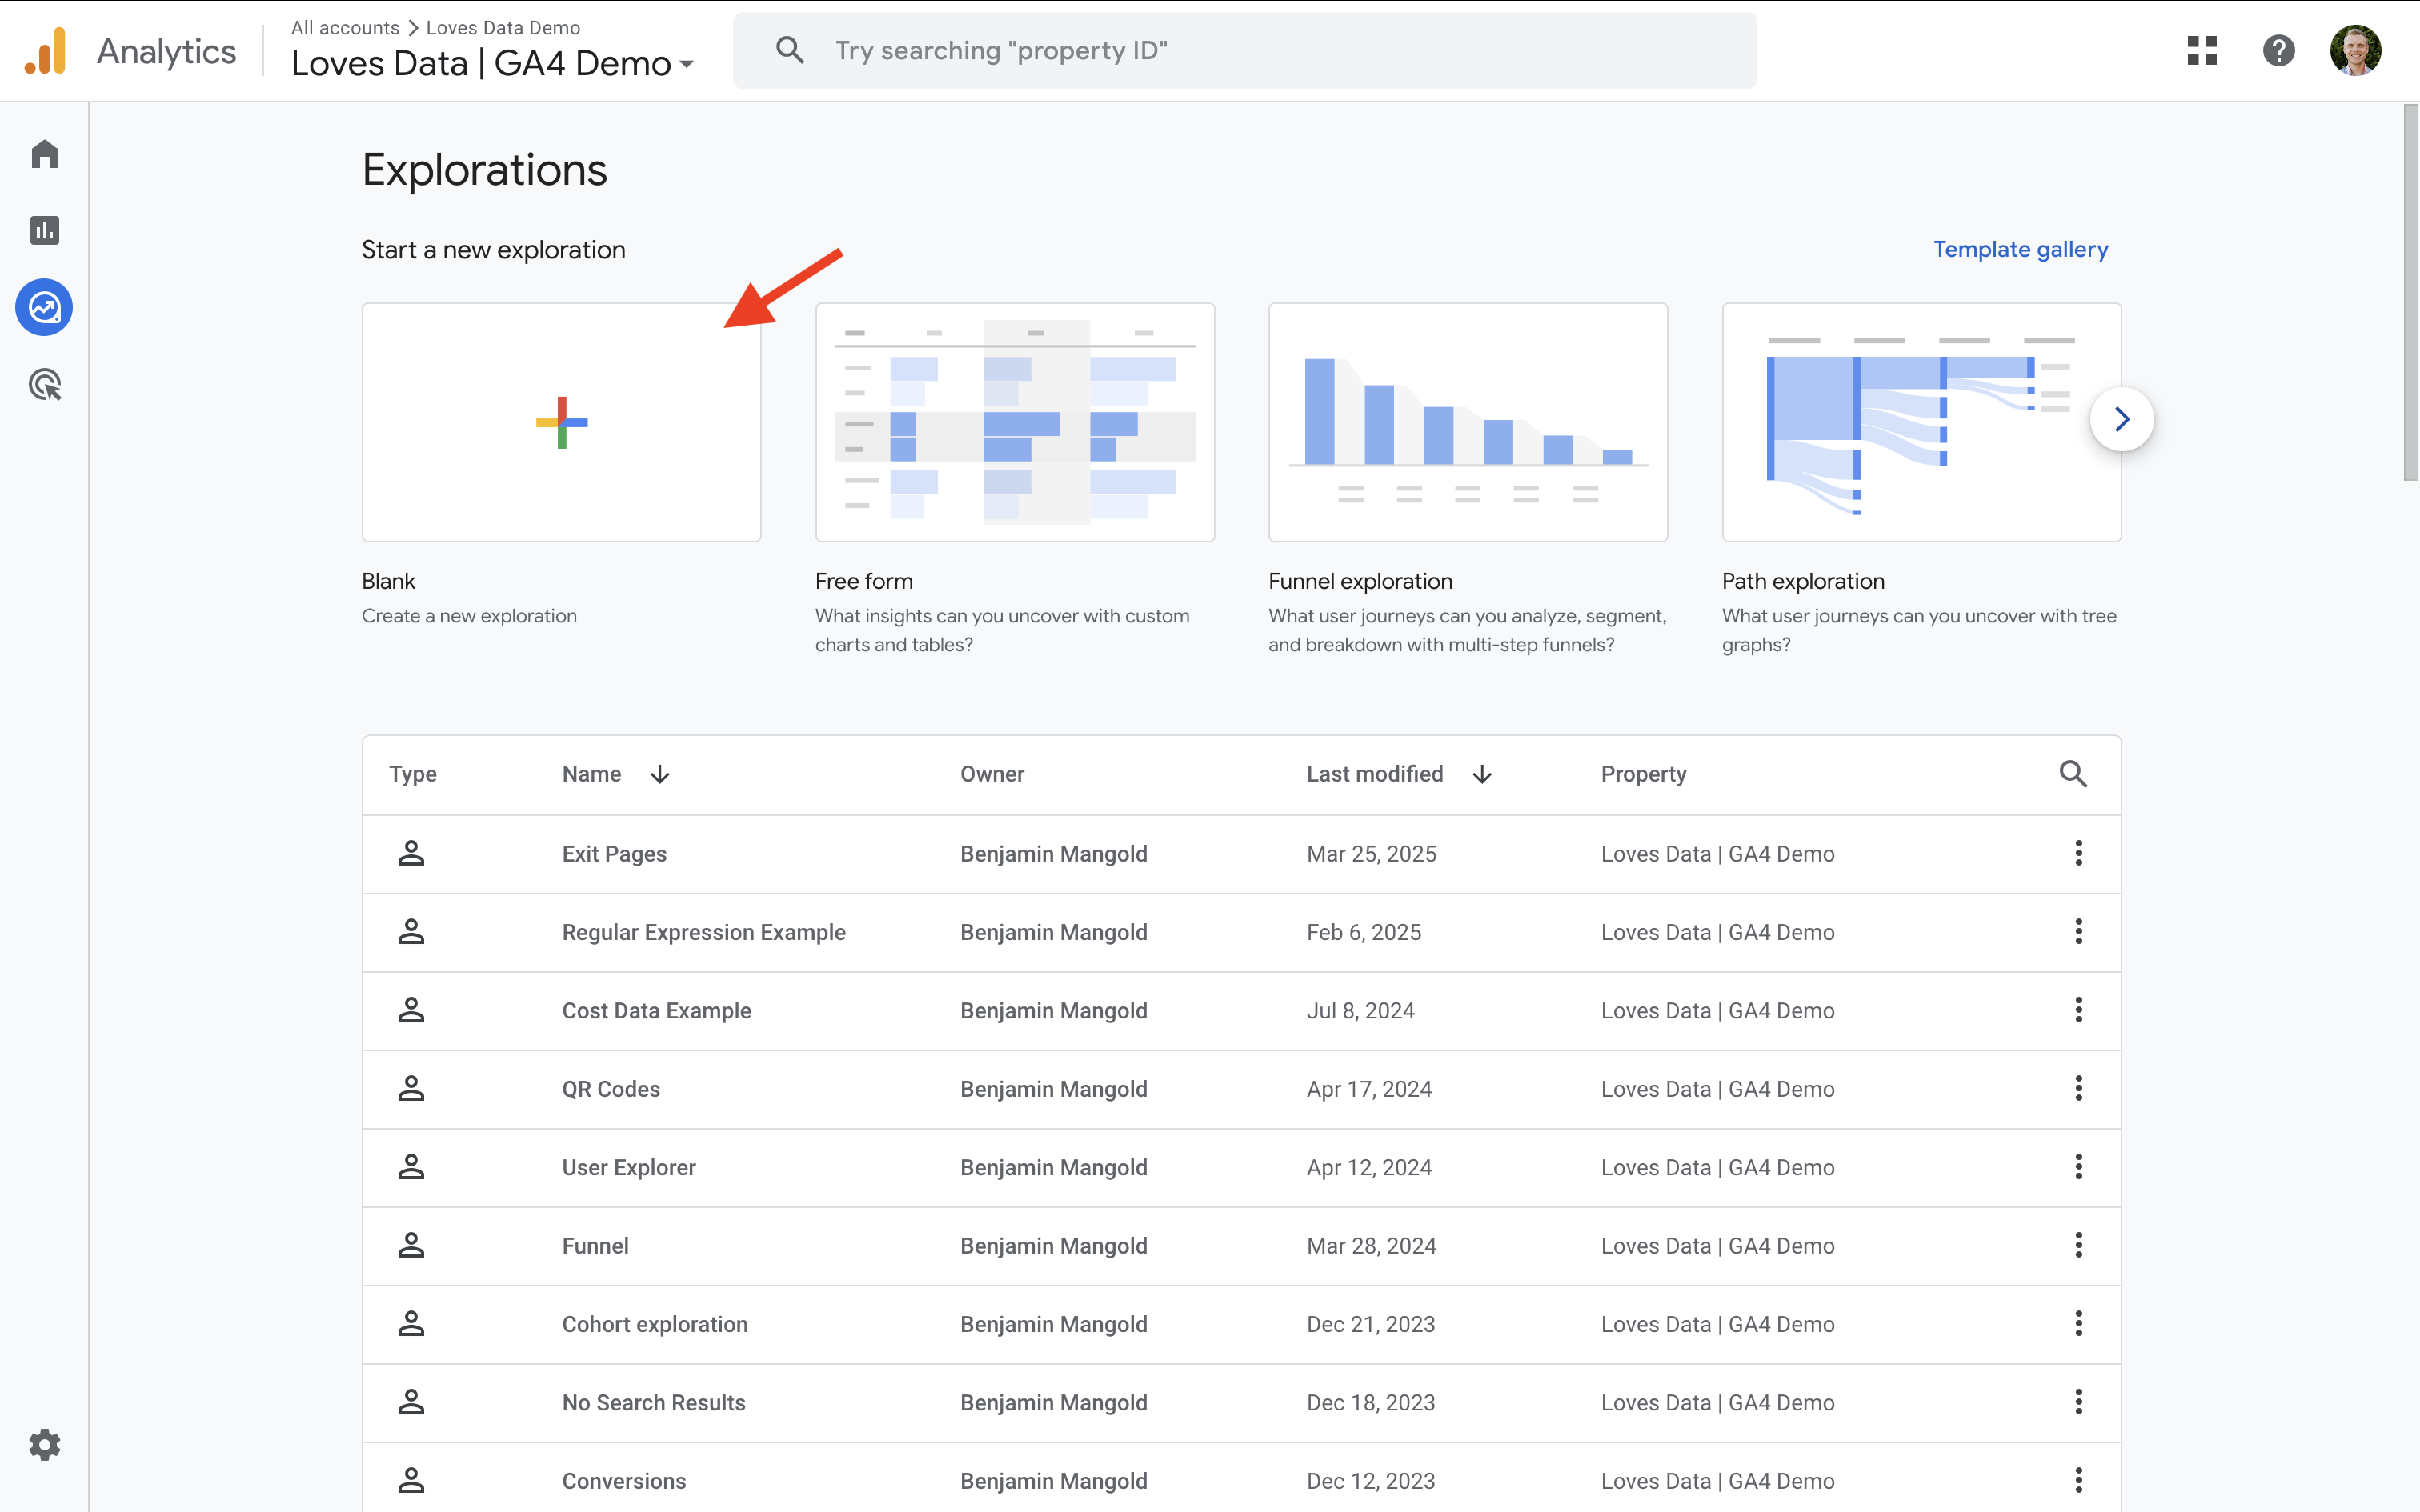Start a Free form exploration
Screen dimensions: 2420x1512
click(1015, 422)
